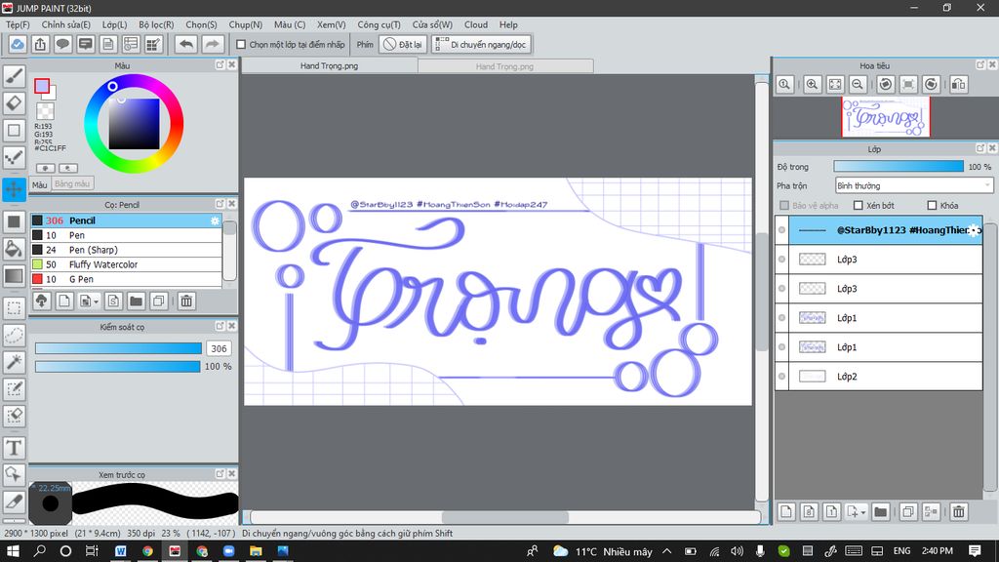Select the Gradient tool
Image resolution: width=999 pixels, height=562 pixels.
tap(14, 275)
